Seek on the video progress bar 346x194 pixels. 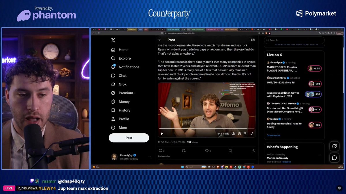(207, 128)
